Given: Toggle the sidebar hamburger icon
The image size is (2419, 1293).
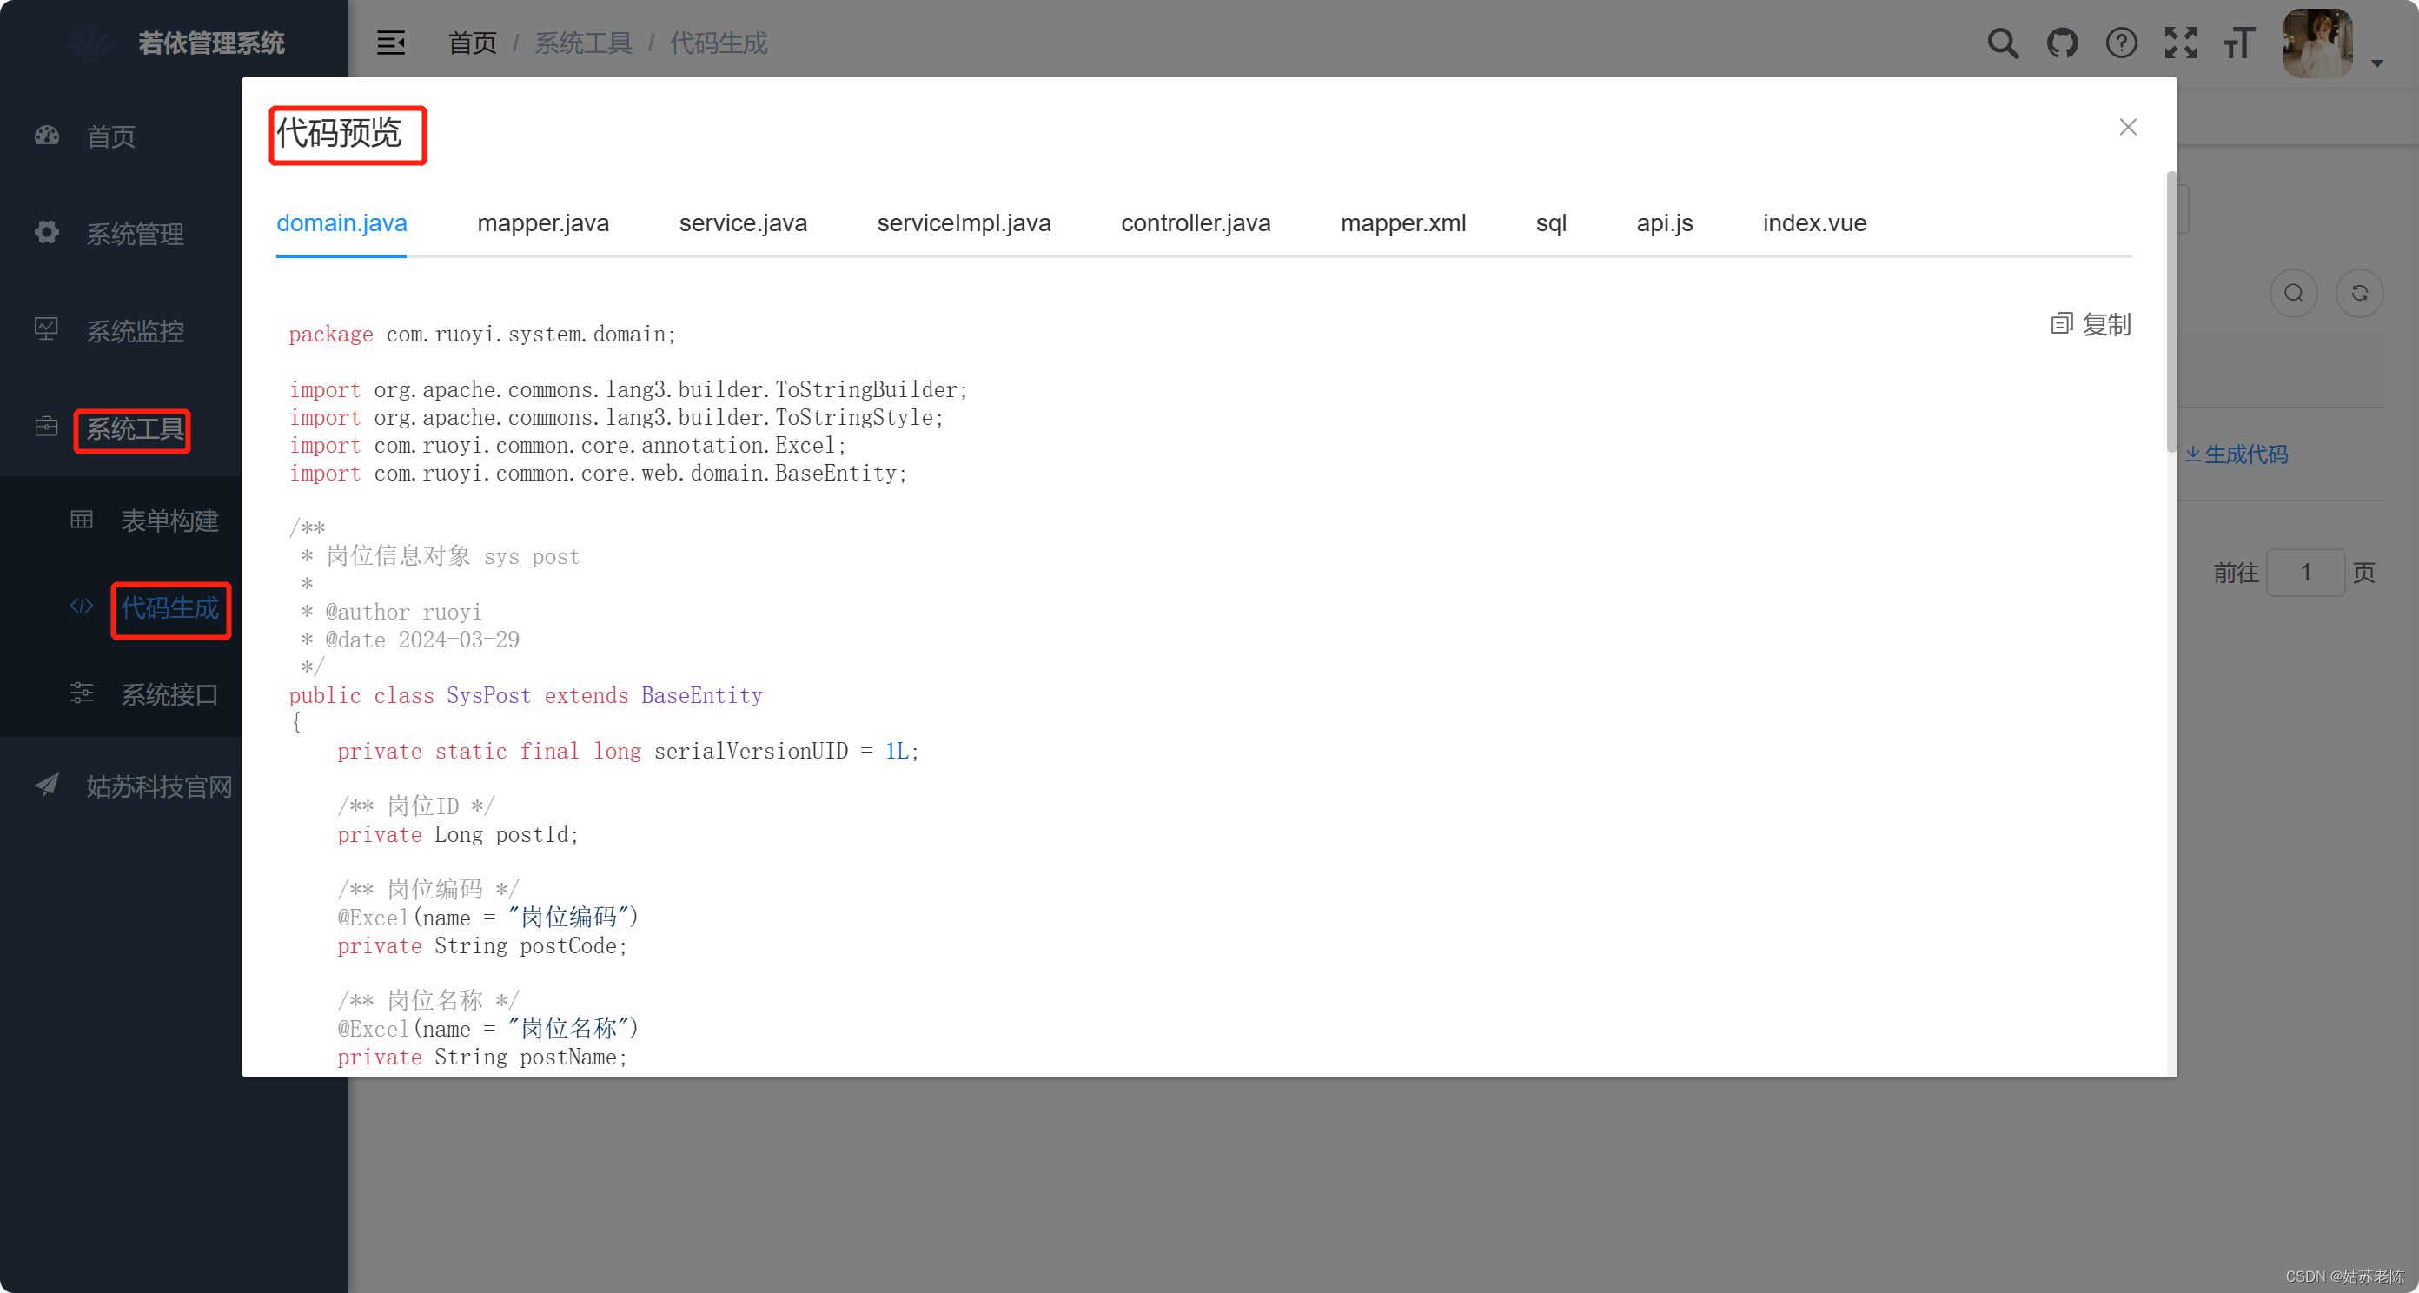Looking at the screenshot, I should [391, 43].
